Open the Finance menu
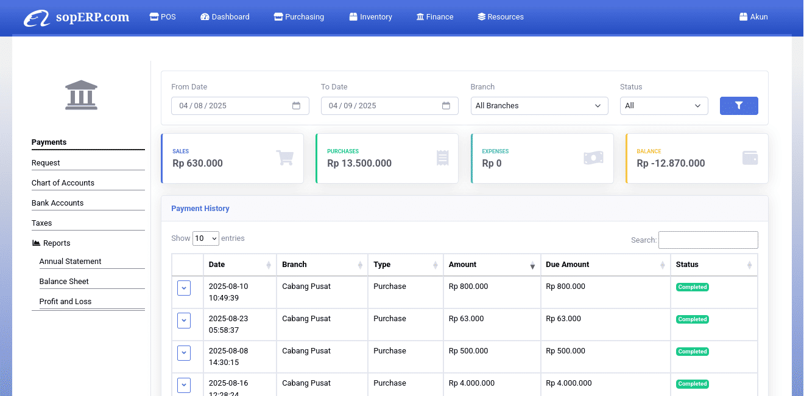Screen dimensions: 804x396 coord(435,17)
